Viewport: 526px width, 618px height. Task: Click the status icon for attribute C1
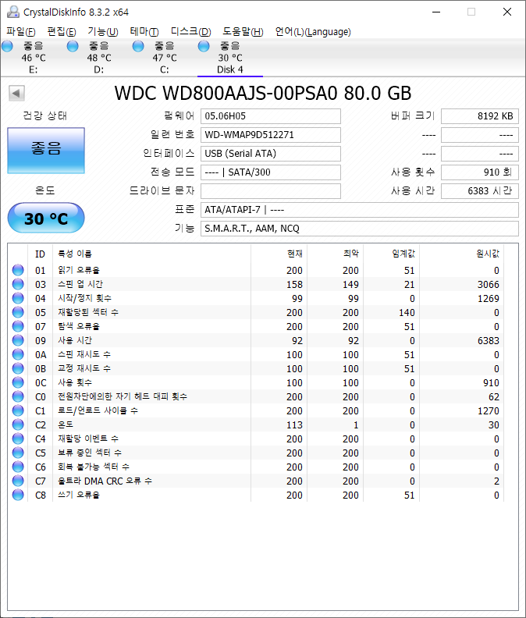click(18, 410)
